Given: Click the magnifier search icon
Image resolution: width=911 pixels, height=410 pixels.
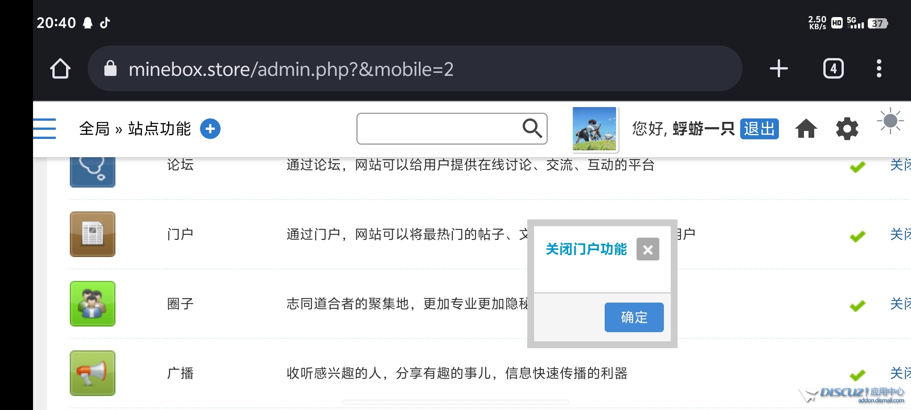Looking at the screenshot, I should click(x=532, y=128).
